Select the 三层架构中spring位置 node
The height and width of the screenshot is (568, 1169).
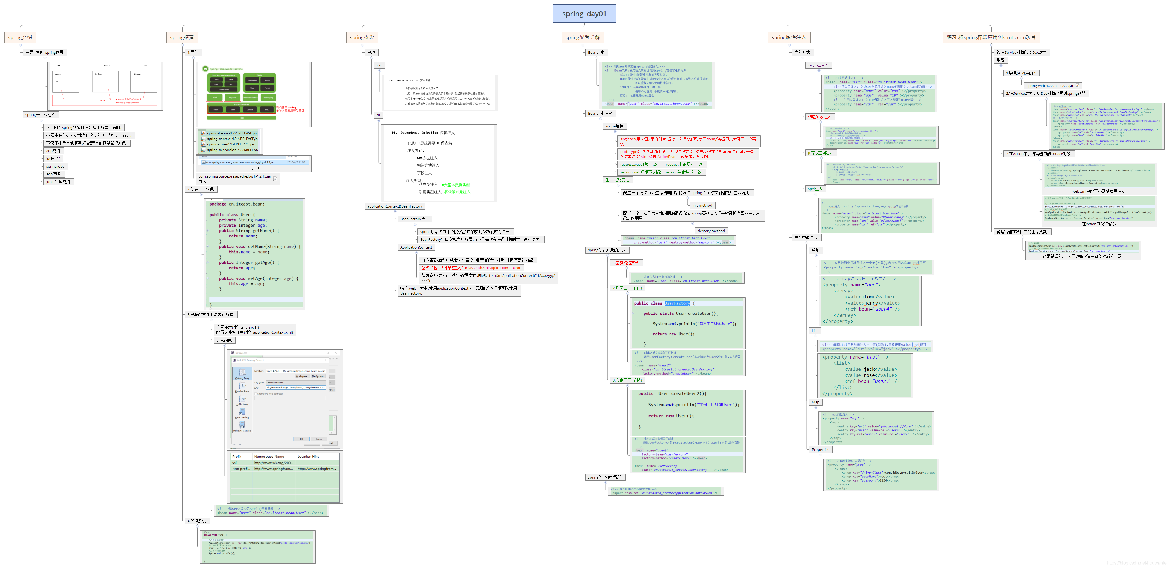pos(45,53)
